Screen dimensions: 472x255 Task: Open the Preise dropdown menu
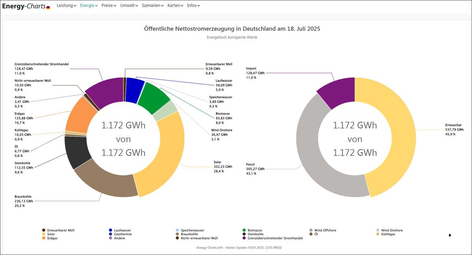point(109,6)
